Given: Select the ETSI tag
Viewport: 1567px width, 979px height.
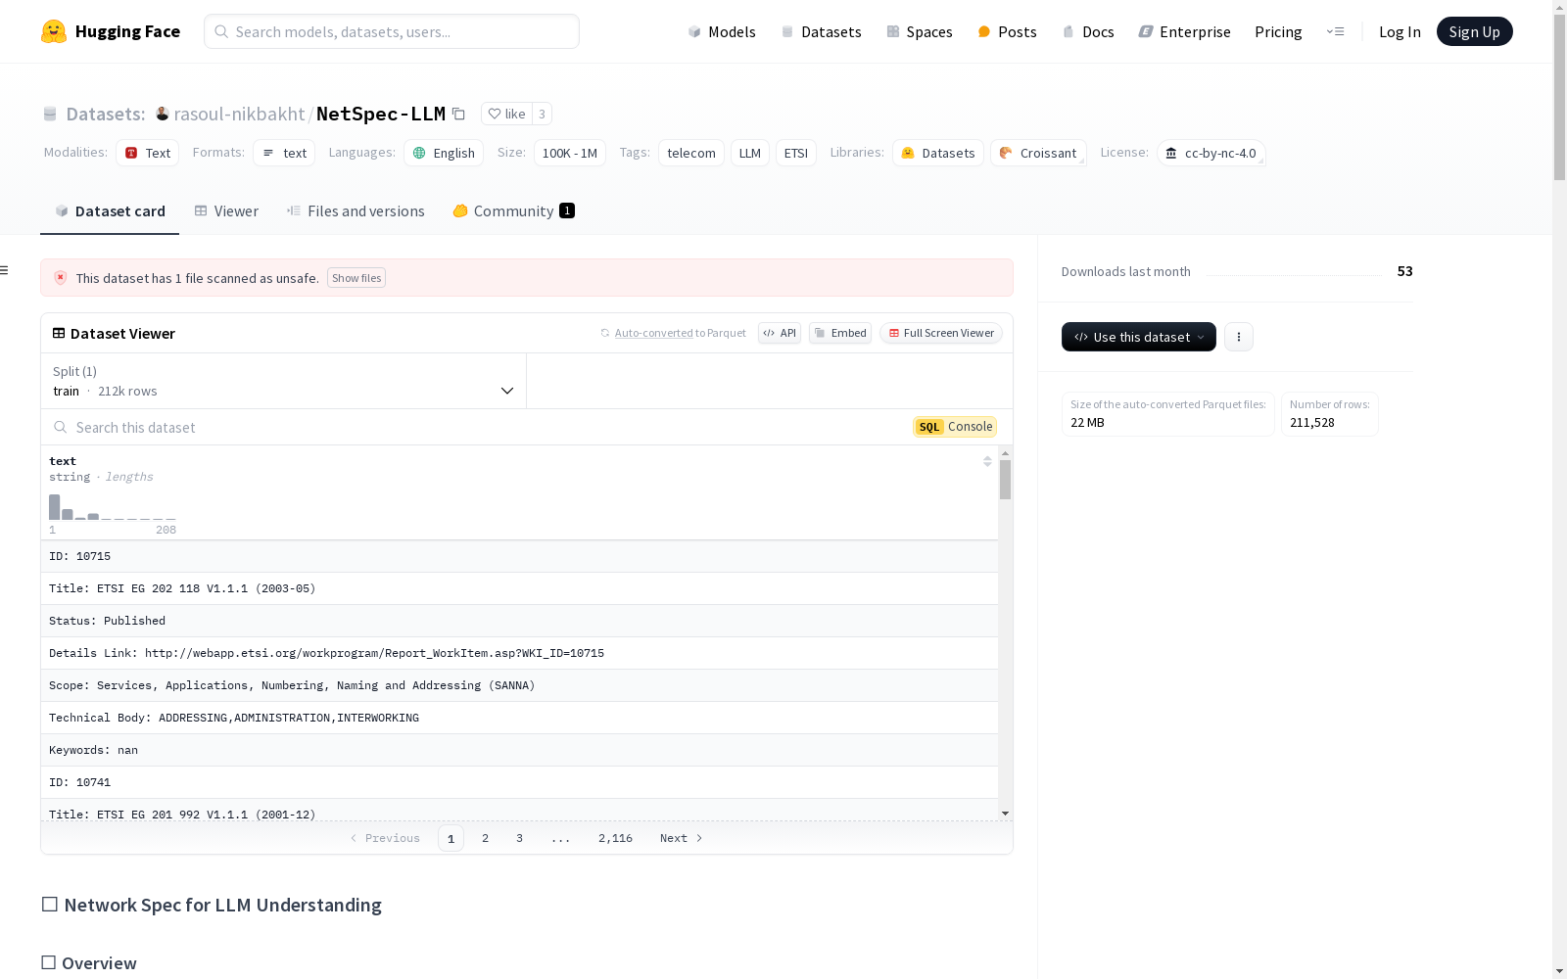Looking at the screenshot, I should point(796,153).
